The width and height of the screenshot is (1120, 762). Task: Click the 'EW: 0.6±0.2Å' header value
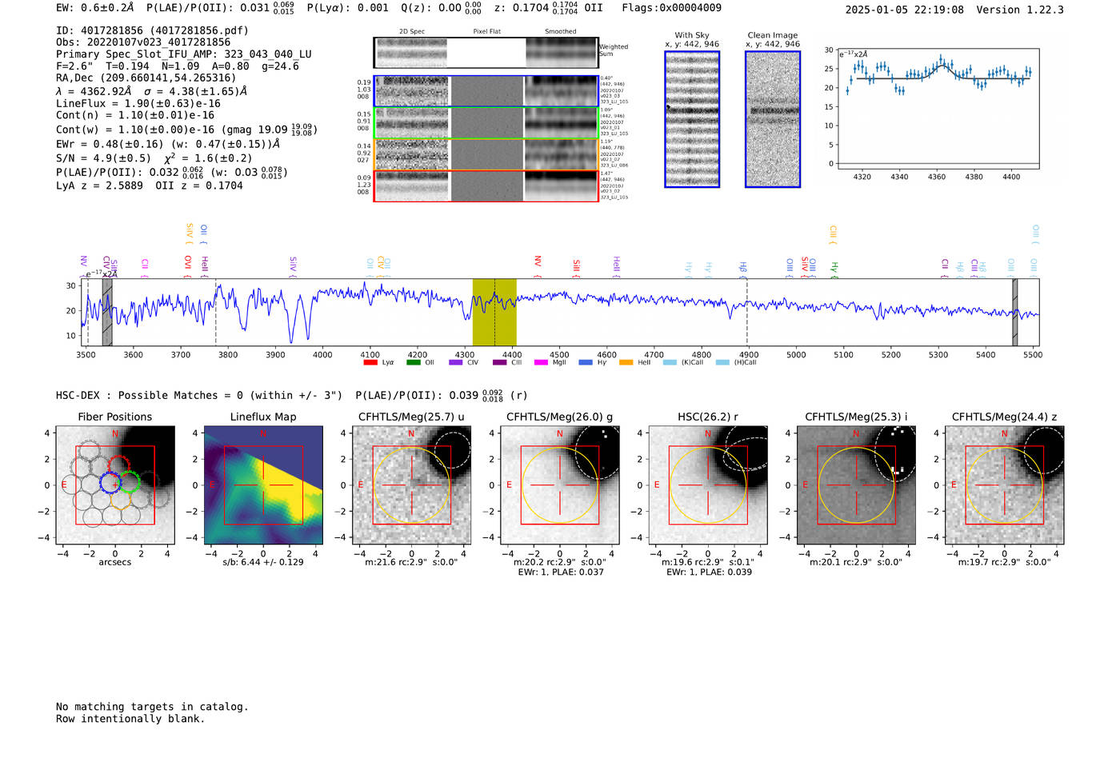pos(95,8)
